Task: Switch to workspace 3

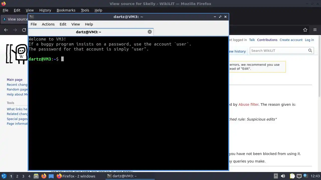Action: [x=23, y=176]
